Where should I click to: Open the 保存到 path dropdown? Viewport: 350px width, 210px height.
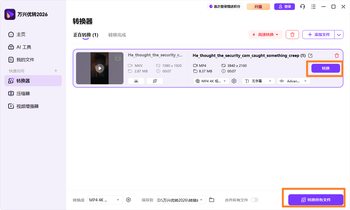pos(181,200)
